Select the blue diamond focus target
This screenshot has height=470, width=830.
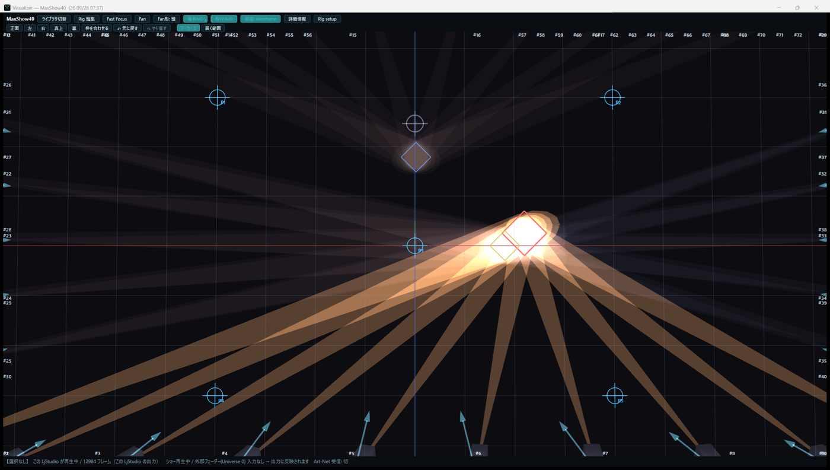(x=416, y=157)
